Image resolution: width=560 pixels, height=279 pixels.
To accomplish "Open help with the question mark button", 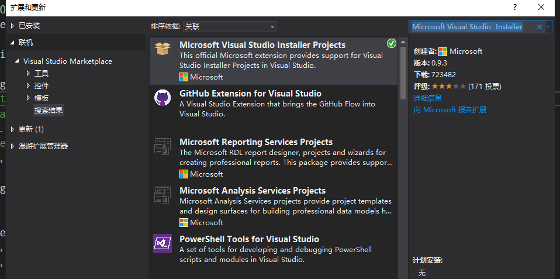I will coord(515,7).
